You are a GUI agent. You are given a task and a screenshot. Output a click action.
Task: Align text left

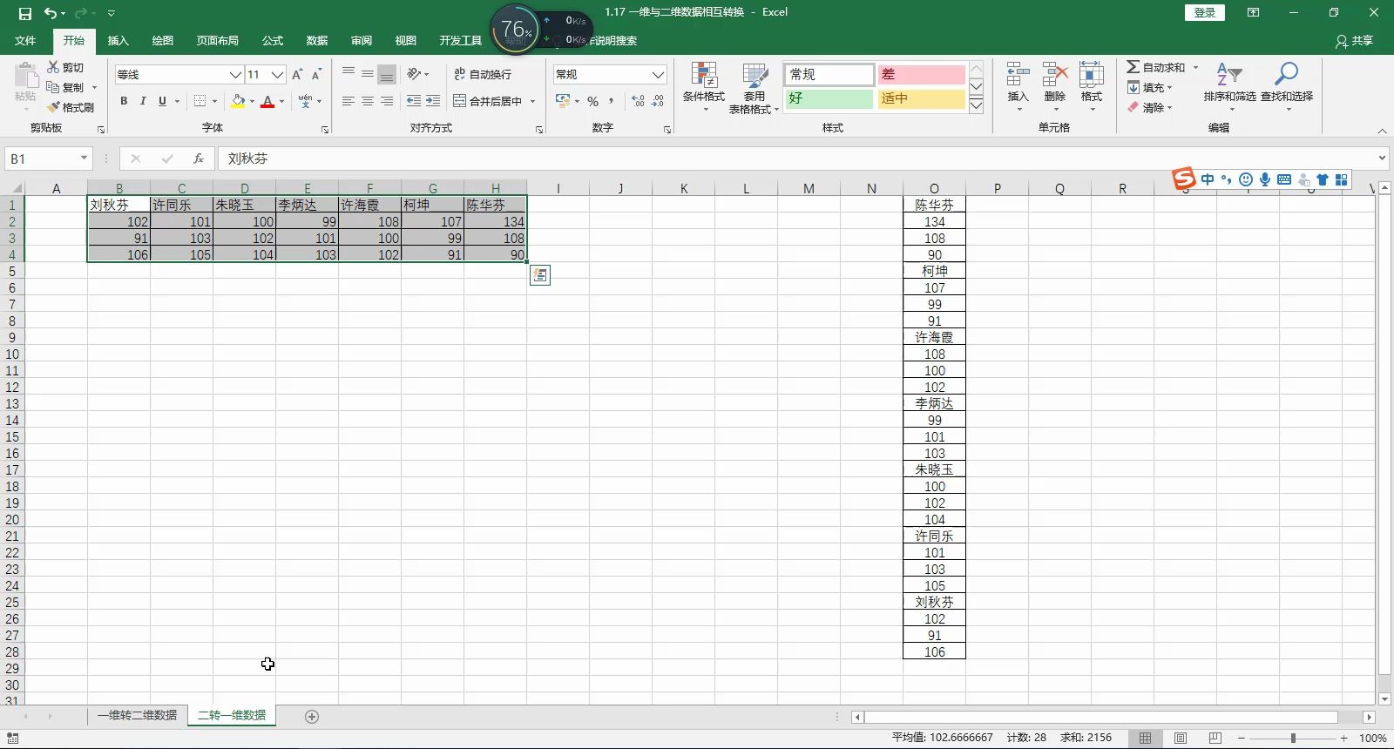coord(348,101)
